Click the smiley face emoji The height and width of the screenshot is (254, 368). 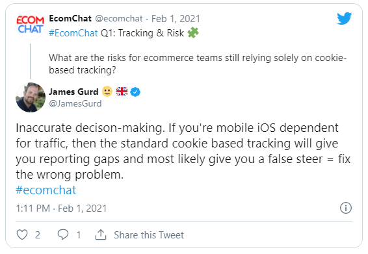coord(107,92)
